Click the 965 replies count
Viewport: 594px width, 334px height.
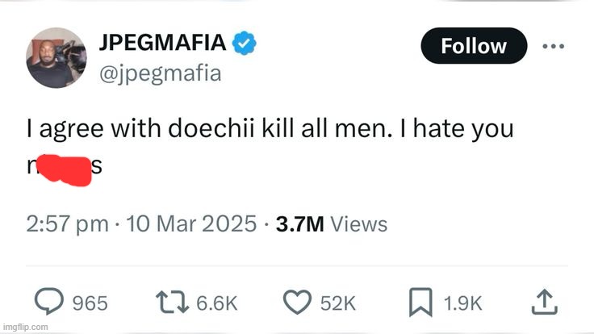point(90,303)
